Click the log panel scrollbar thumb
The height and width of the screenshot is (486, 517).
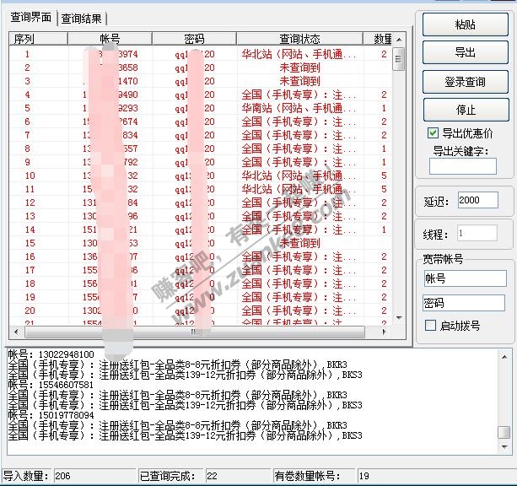click(504, 432)
